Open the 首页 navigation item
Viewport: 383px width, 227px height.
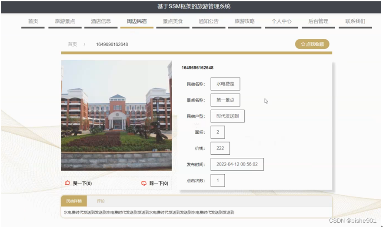(x=33, y=21)
